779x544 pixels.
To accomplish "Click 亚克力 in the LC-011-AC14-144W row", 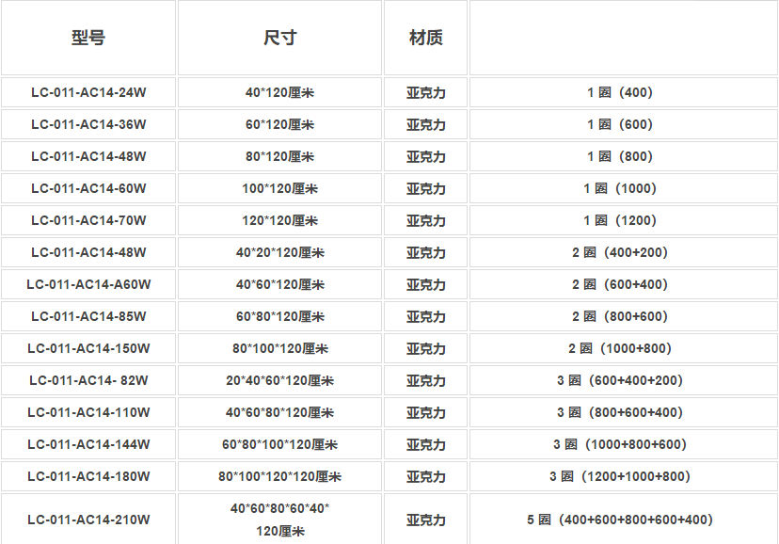I will 425,444.
